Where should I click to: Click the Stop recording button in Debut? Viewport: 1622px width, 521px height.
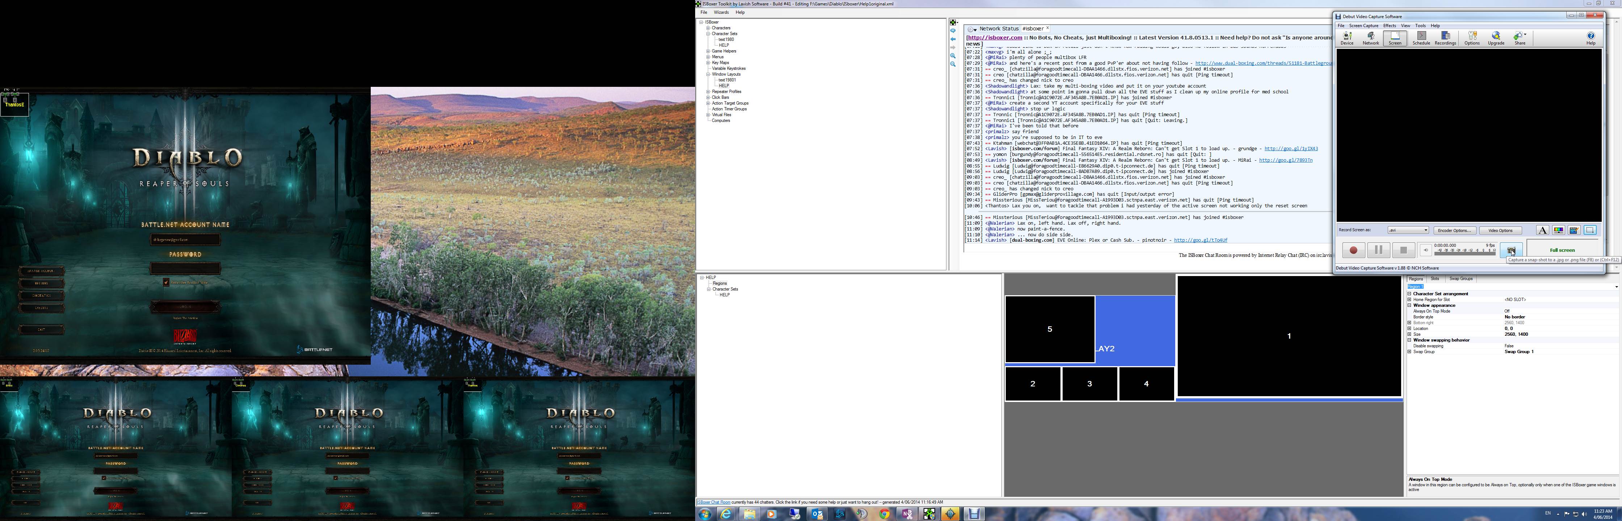pos(1404,250)
